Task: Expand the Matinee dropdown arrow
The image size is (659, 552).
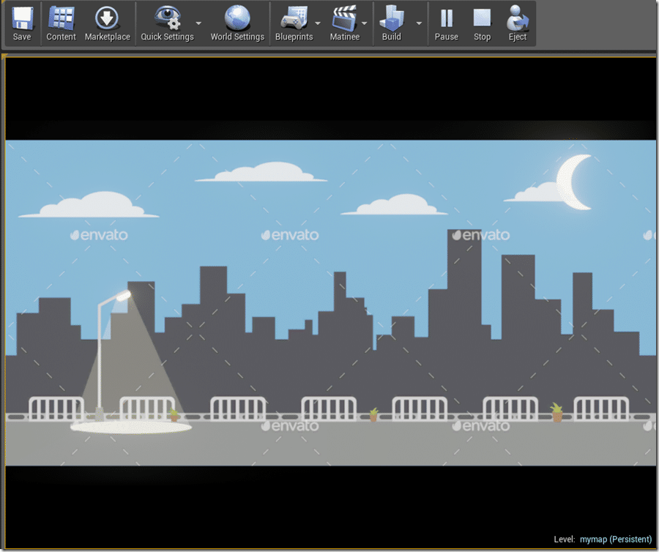Action: coord(365,23)
